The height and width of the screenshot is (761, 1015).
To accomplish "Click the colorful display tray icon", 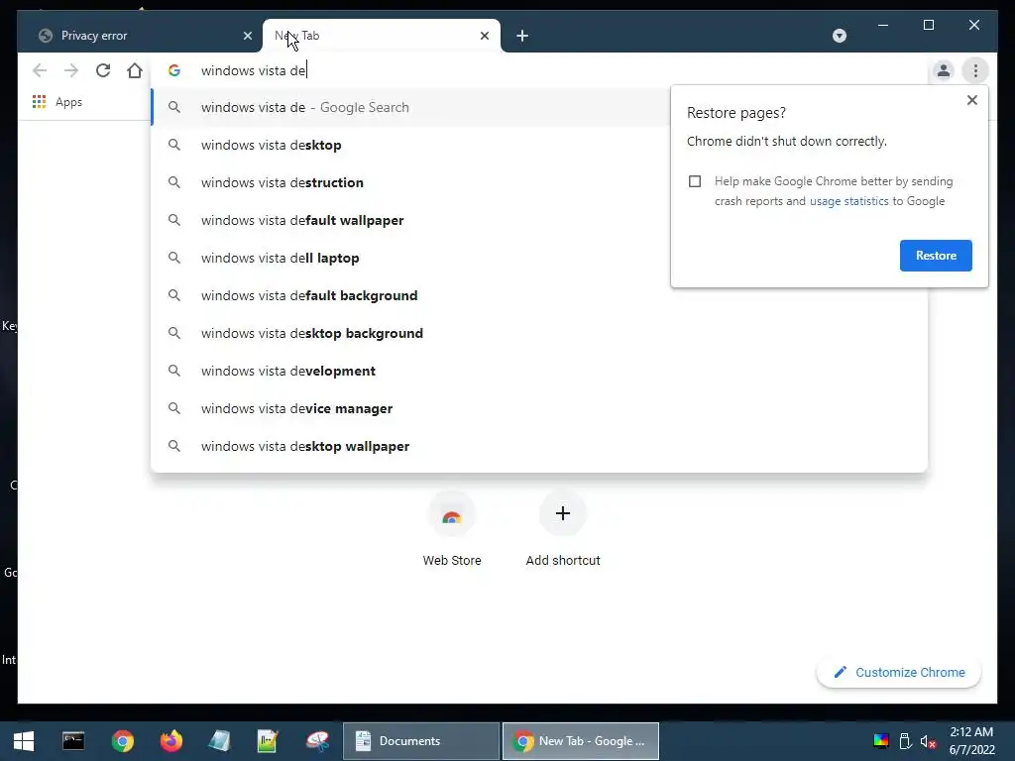I will pos(881,741).
